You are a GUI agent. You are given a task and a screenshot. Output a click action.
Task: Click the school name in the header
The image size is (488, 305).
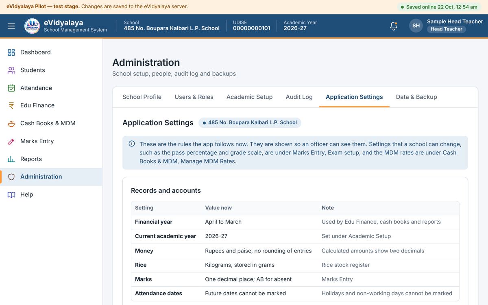click(172, 28)
